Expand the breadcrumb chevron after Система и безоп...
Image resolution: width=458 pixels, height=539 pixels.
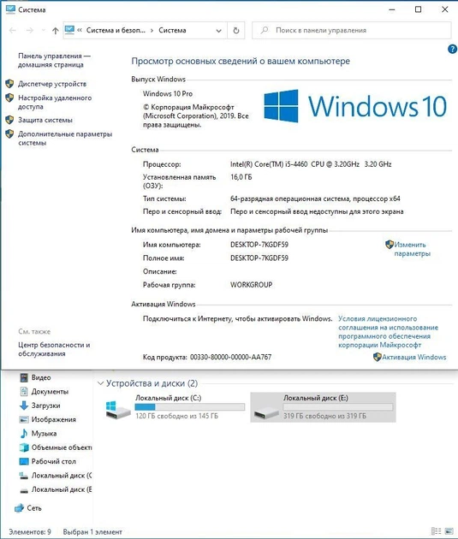click(152, 31)
